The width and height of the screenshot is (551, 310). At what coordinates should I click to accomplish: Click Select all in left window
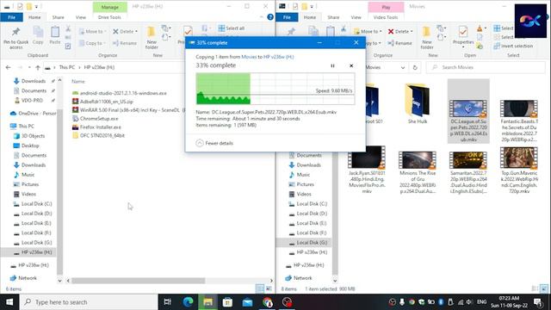[232, 28]
